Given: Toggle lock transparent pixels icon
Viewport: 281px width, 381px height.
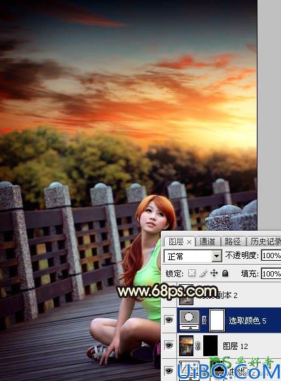Looking at the screenshot, I should click(191, 273).
